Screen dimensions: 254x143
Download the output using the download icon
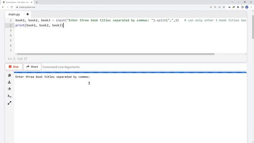(10, 82)
